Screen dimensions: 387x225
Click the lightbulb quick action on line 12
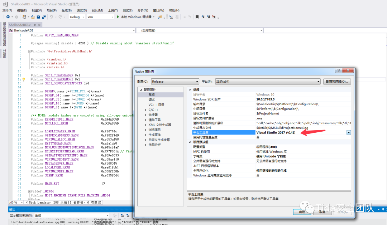tap(24, 79)
